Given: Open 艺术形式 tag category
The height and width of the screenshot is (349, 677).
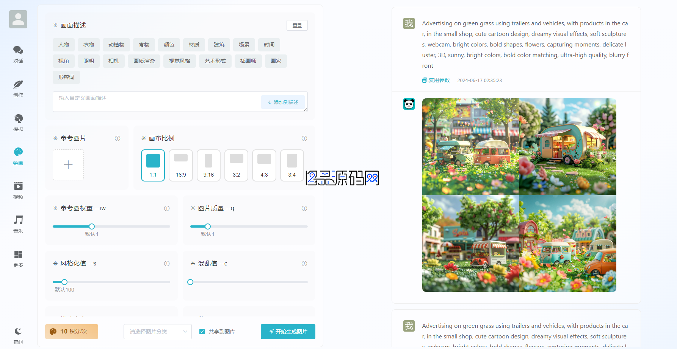Looking at the screenshot, I should 215,61.
